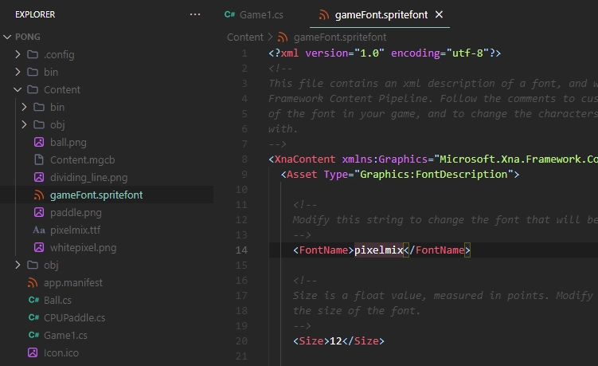Collapse the PONG root folder chevron
Screen dimensions: 598x366
click(7, 37)
